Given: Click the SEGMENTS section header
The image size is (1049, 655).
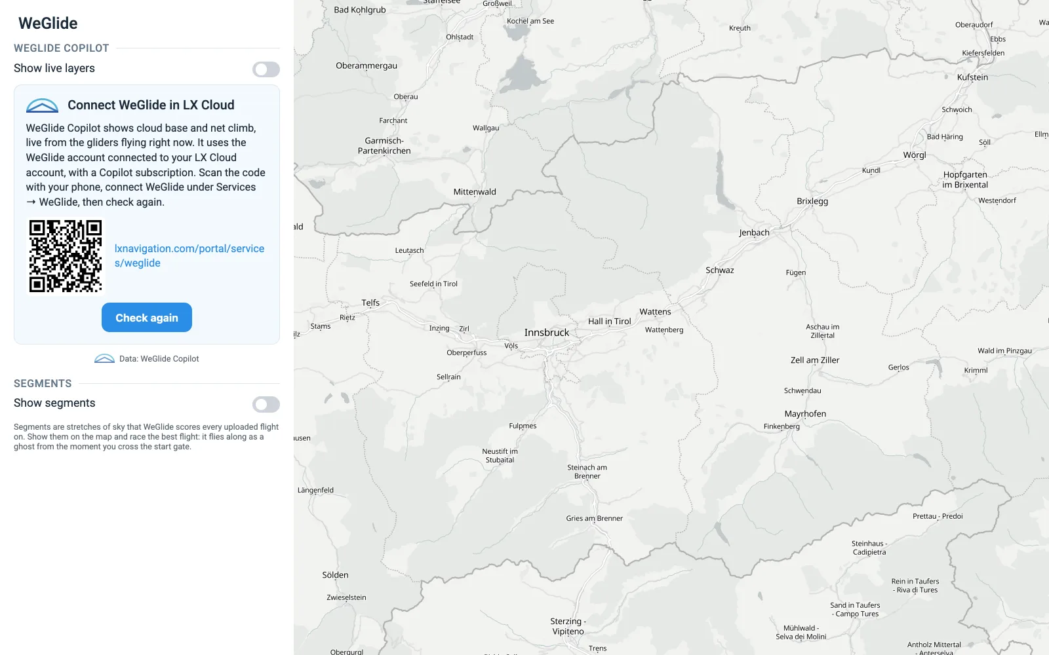Looking at the screenshot, I should click(x=43, y=384).
